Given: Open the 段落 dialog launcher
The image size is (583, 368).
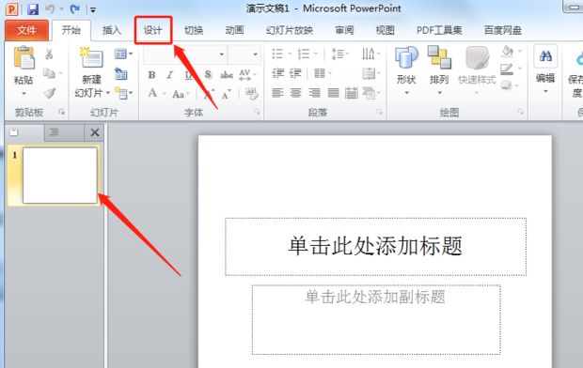Looking at the screenshot, I should (x=379, y=112).
